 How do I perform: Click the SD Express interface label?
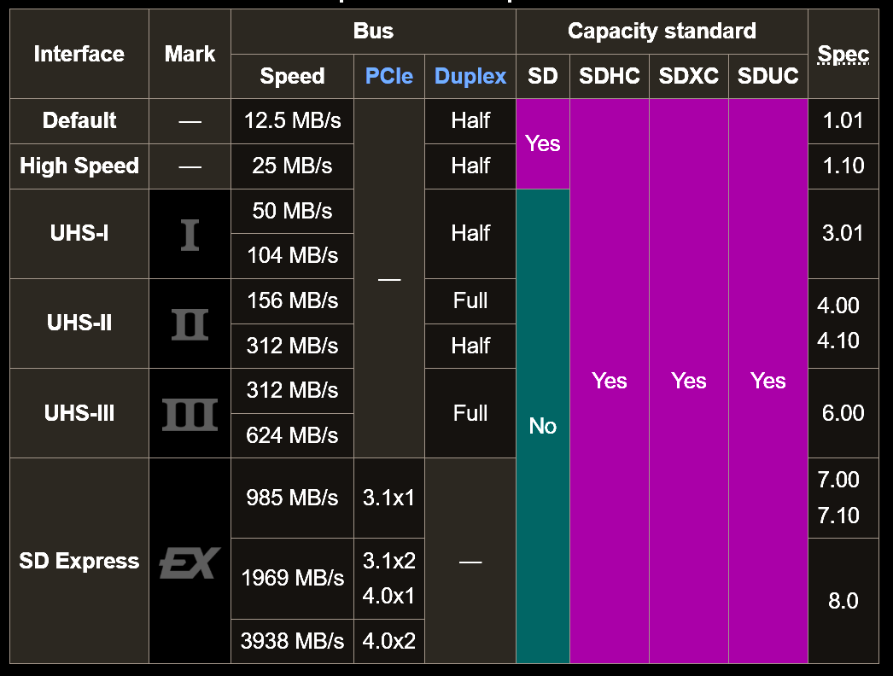[79, 561]
